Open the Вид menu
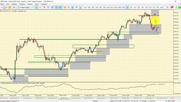181x102 pixels. click(x=8, y=4)
